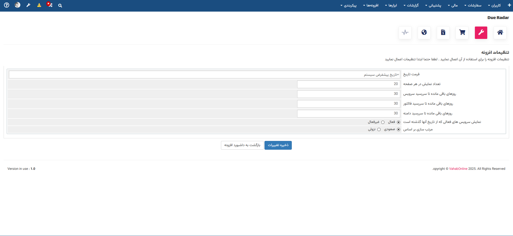Open the افزونه‌ها menu

coord(371,5)
